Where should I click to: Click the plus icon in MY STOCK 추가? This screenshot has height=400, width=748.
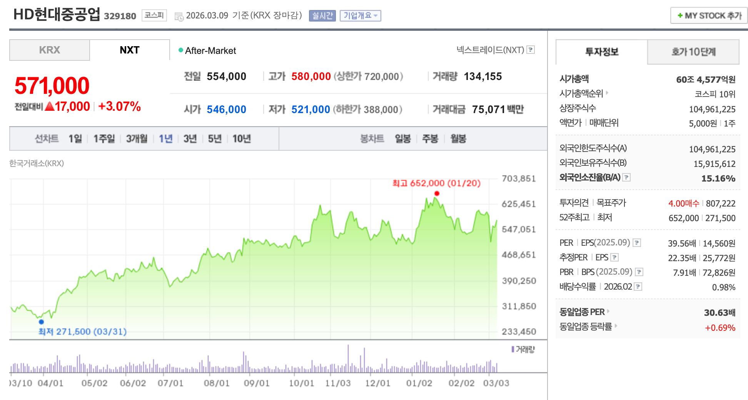click(680, 16)
